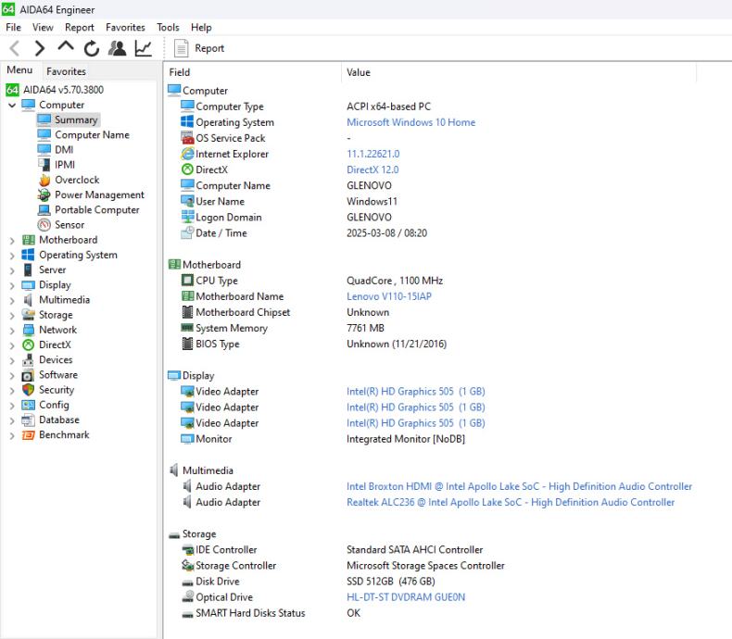This screenshot has height=639, width=732.
Task: Expand the Benchmark tree node
Action: click(12, 435)
